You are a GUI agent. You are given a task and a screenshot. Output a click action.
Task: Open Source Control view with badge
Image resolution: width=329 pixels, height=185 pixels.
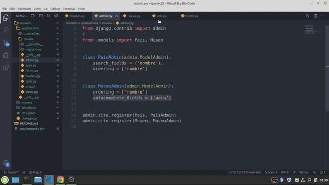(x=6, y=43)
